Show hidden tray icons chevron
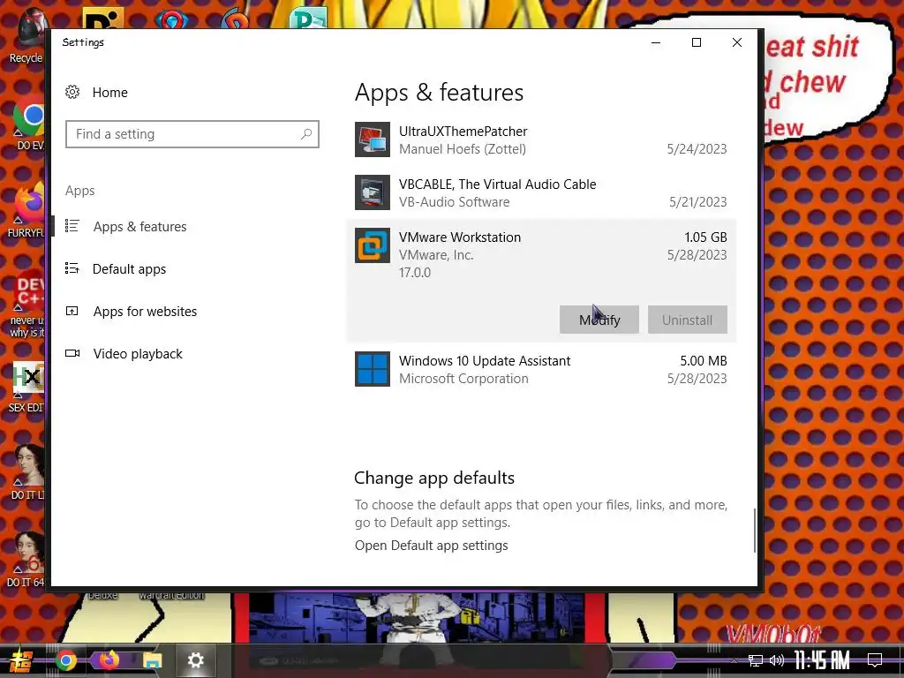The width and height of the screenshot is (904, 678). [734, 660]
